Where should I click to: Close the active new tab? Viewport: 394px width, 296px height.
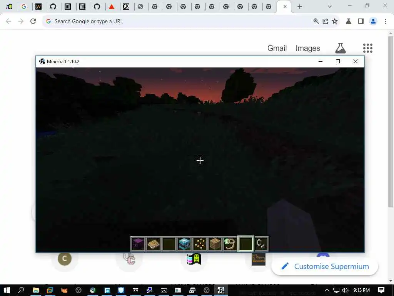285,7
